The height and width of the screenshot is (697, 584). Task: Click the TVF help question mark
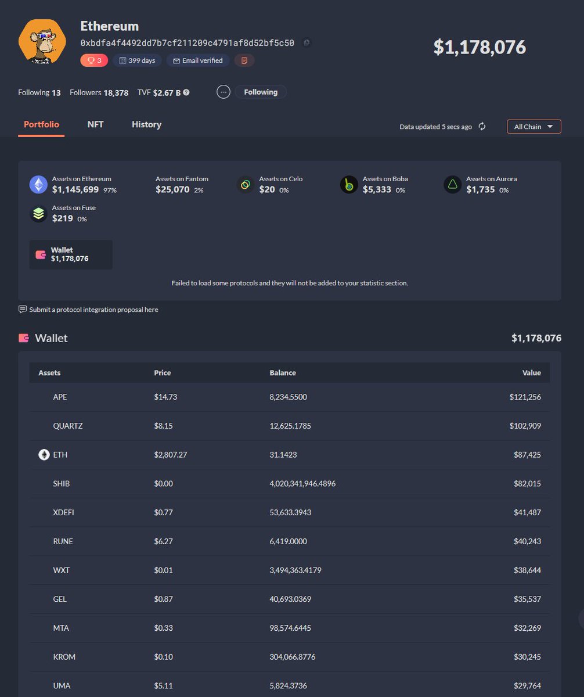pos(186,92)
